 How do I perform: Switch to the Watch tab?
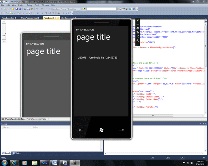click(x=18, y=153)
